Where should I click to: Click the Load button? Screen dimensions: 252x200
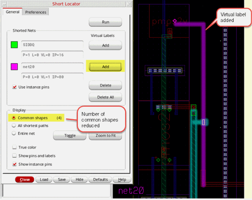click(x=44, y=180)
